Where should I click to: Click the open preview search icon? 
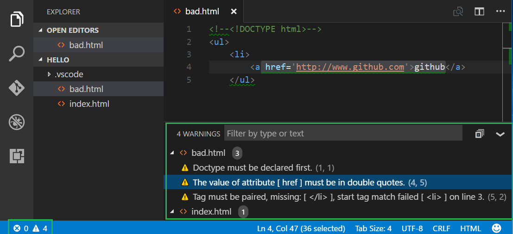click(458, 12)
